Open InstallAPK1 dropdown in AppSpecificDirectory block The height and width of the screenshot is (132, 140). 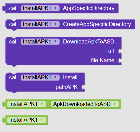pyautogui.click(x=40, y=8)
